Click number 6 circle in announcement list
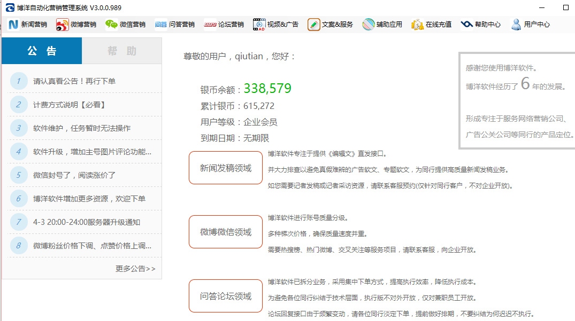 coord(19,198)
